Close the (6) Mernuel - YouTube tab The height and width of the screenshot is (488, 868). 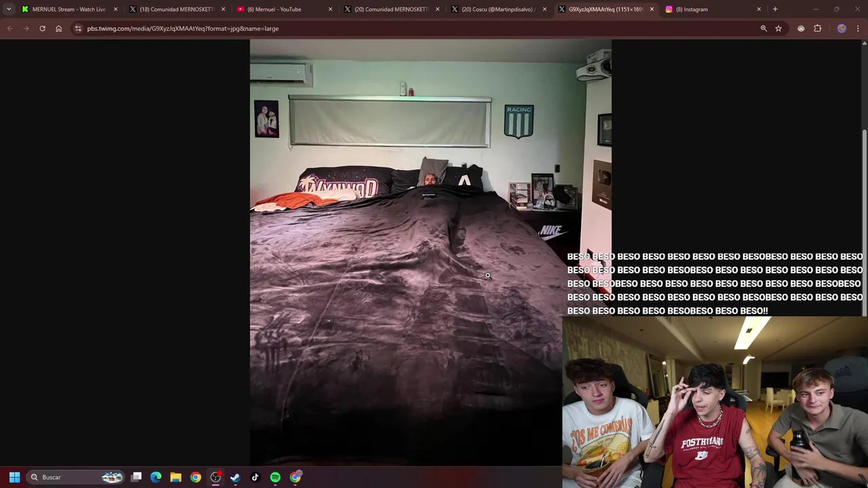pyautogui.click(x=330, y=9)
